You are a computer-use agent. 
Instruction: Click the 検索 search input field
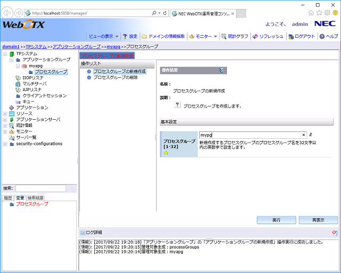coord(40,188)
